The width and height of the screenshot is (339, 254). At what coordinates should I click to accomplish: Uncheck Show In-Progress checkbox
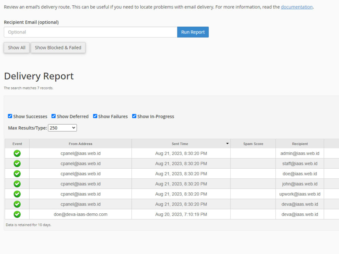coord(134,116)
